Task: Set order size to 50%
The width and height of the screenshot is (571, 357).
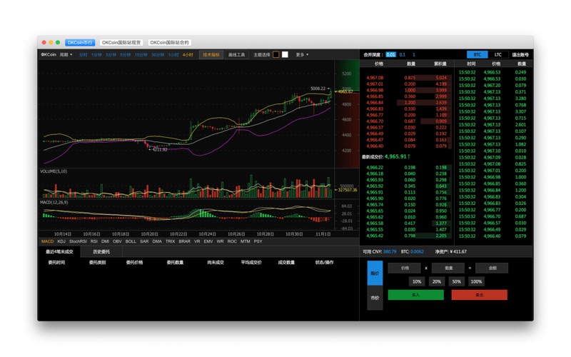Action: [x=456, y=281]
